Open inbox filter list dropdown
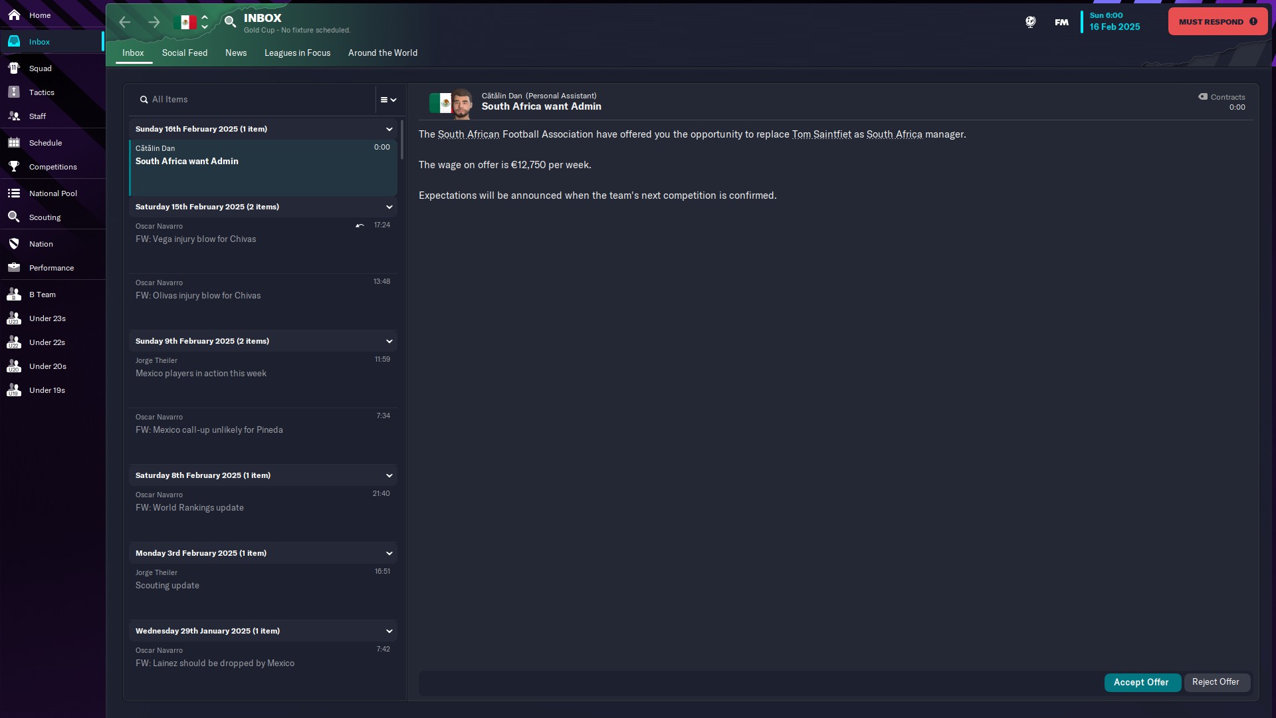 (x=389, y=100)
